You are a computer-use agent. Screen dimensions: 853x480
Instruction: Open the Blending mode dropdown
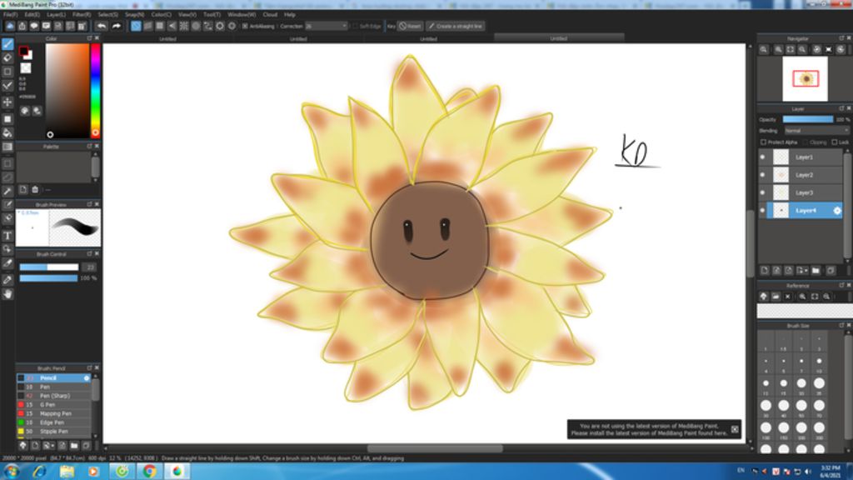[x=816, y=131]
